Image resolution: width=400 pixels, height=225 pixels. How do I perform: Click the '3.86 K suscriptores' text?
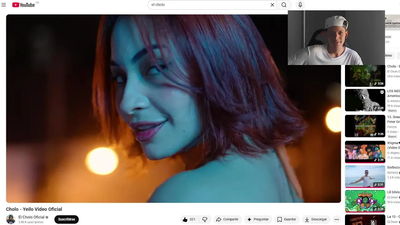[x=31, y=222]
